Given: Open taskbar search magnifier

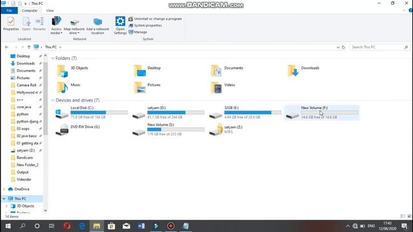Looking at the screenshot, I should [23, 226].
